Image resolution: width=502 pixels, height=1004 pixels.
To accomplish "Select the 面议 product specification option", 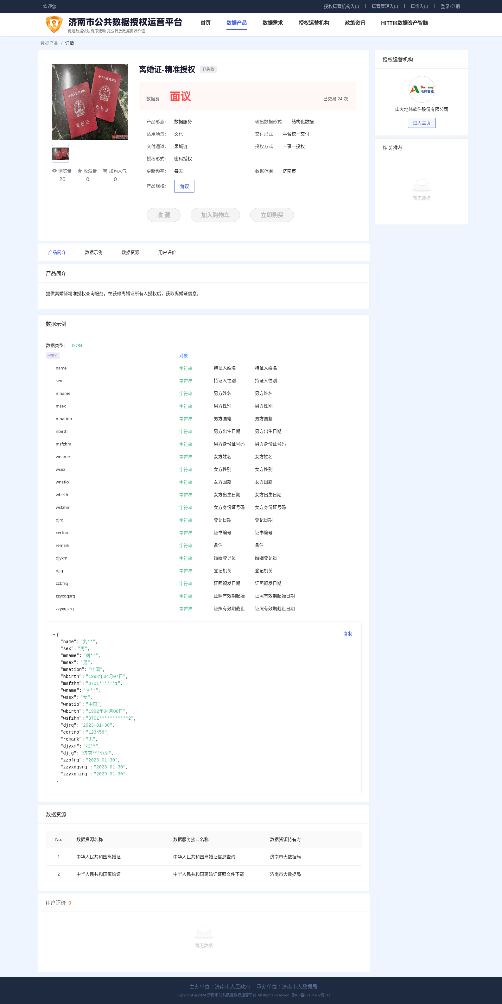I will click(x=184, y=186).
